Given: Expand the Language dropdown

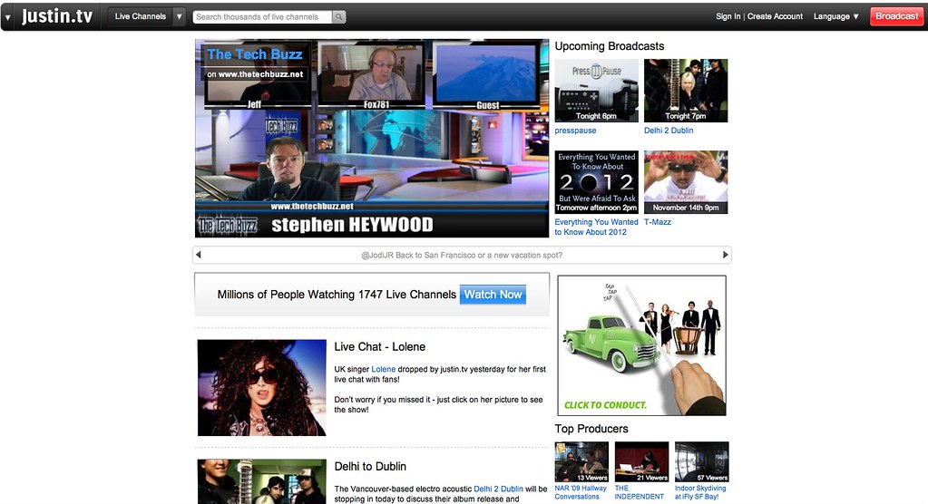Looking at the screenshot, I should click(x=835, y=16).
